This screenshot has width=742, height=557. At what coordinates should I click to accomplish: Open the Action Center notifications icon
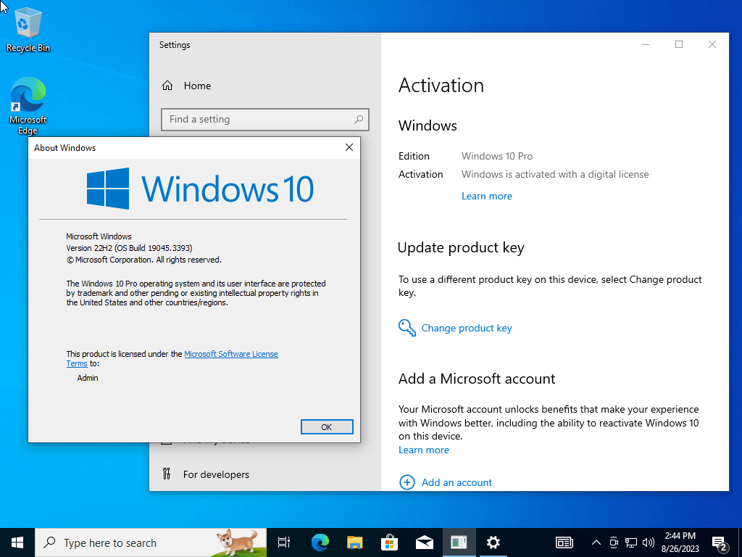pos(719,542)
